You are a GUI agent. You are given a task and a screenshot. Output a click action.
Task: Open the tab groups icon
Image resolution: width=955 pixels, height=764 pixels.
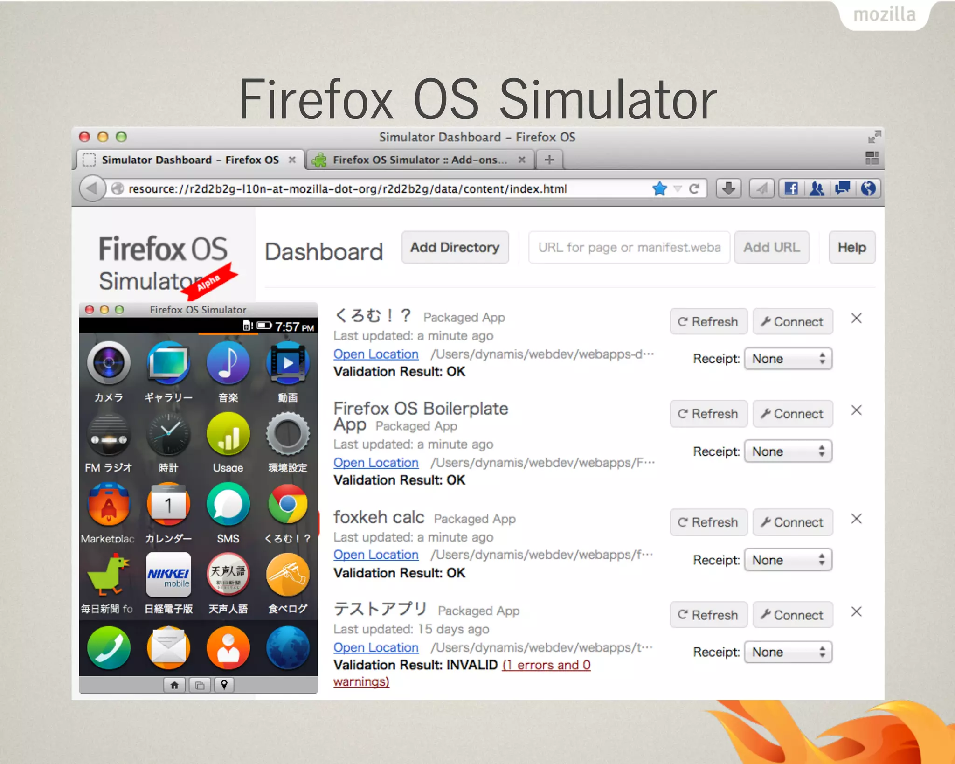[x=872, y=158]
